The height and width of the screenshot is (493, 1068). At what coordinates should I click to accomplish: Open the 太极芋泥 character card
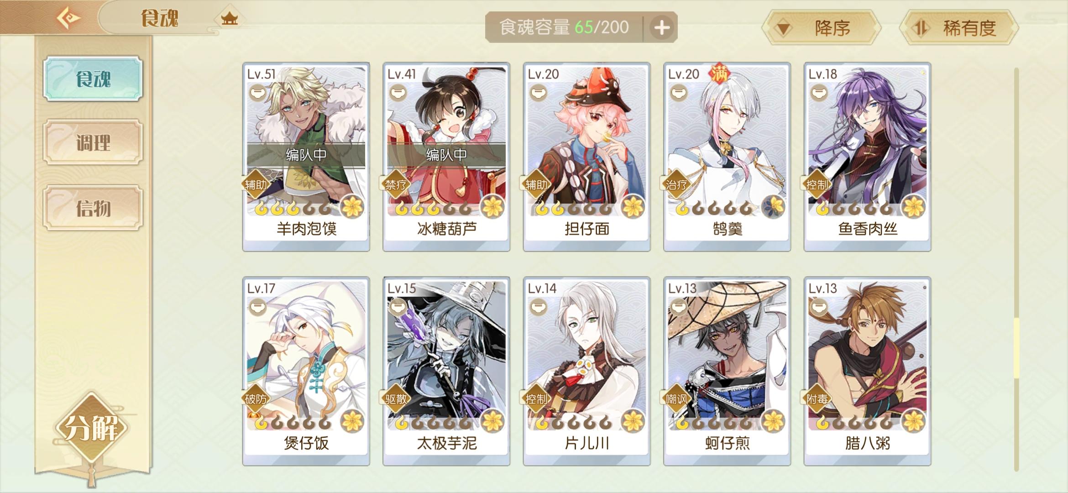click(446, 371)
